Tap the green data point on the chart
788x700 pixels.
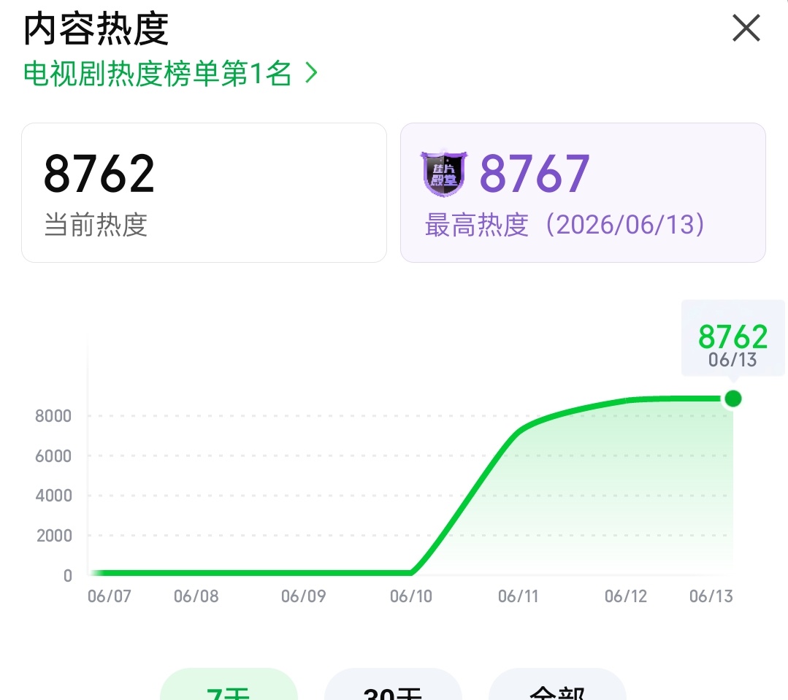point(732,399)
